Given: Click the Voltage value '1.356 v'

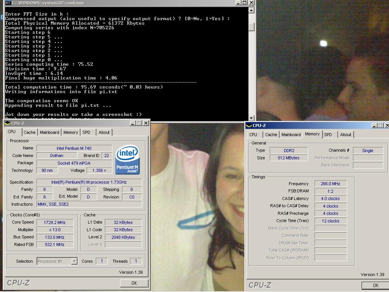Looking at the screenshot, I should (99, 171).
